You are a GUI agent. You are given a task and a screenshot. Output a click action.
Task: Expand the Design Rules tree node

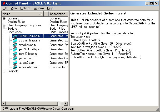[4, 22]
